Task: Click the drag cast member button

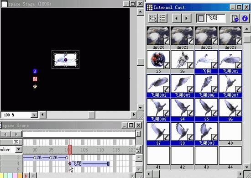Action: (201, 18)
